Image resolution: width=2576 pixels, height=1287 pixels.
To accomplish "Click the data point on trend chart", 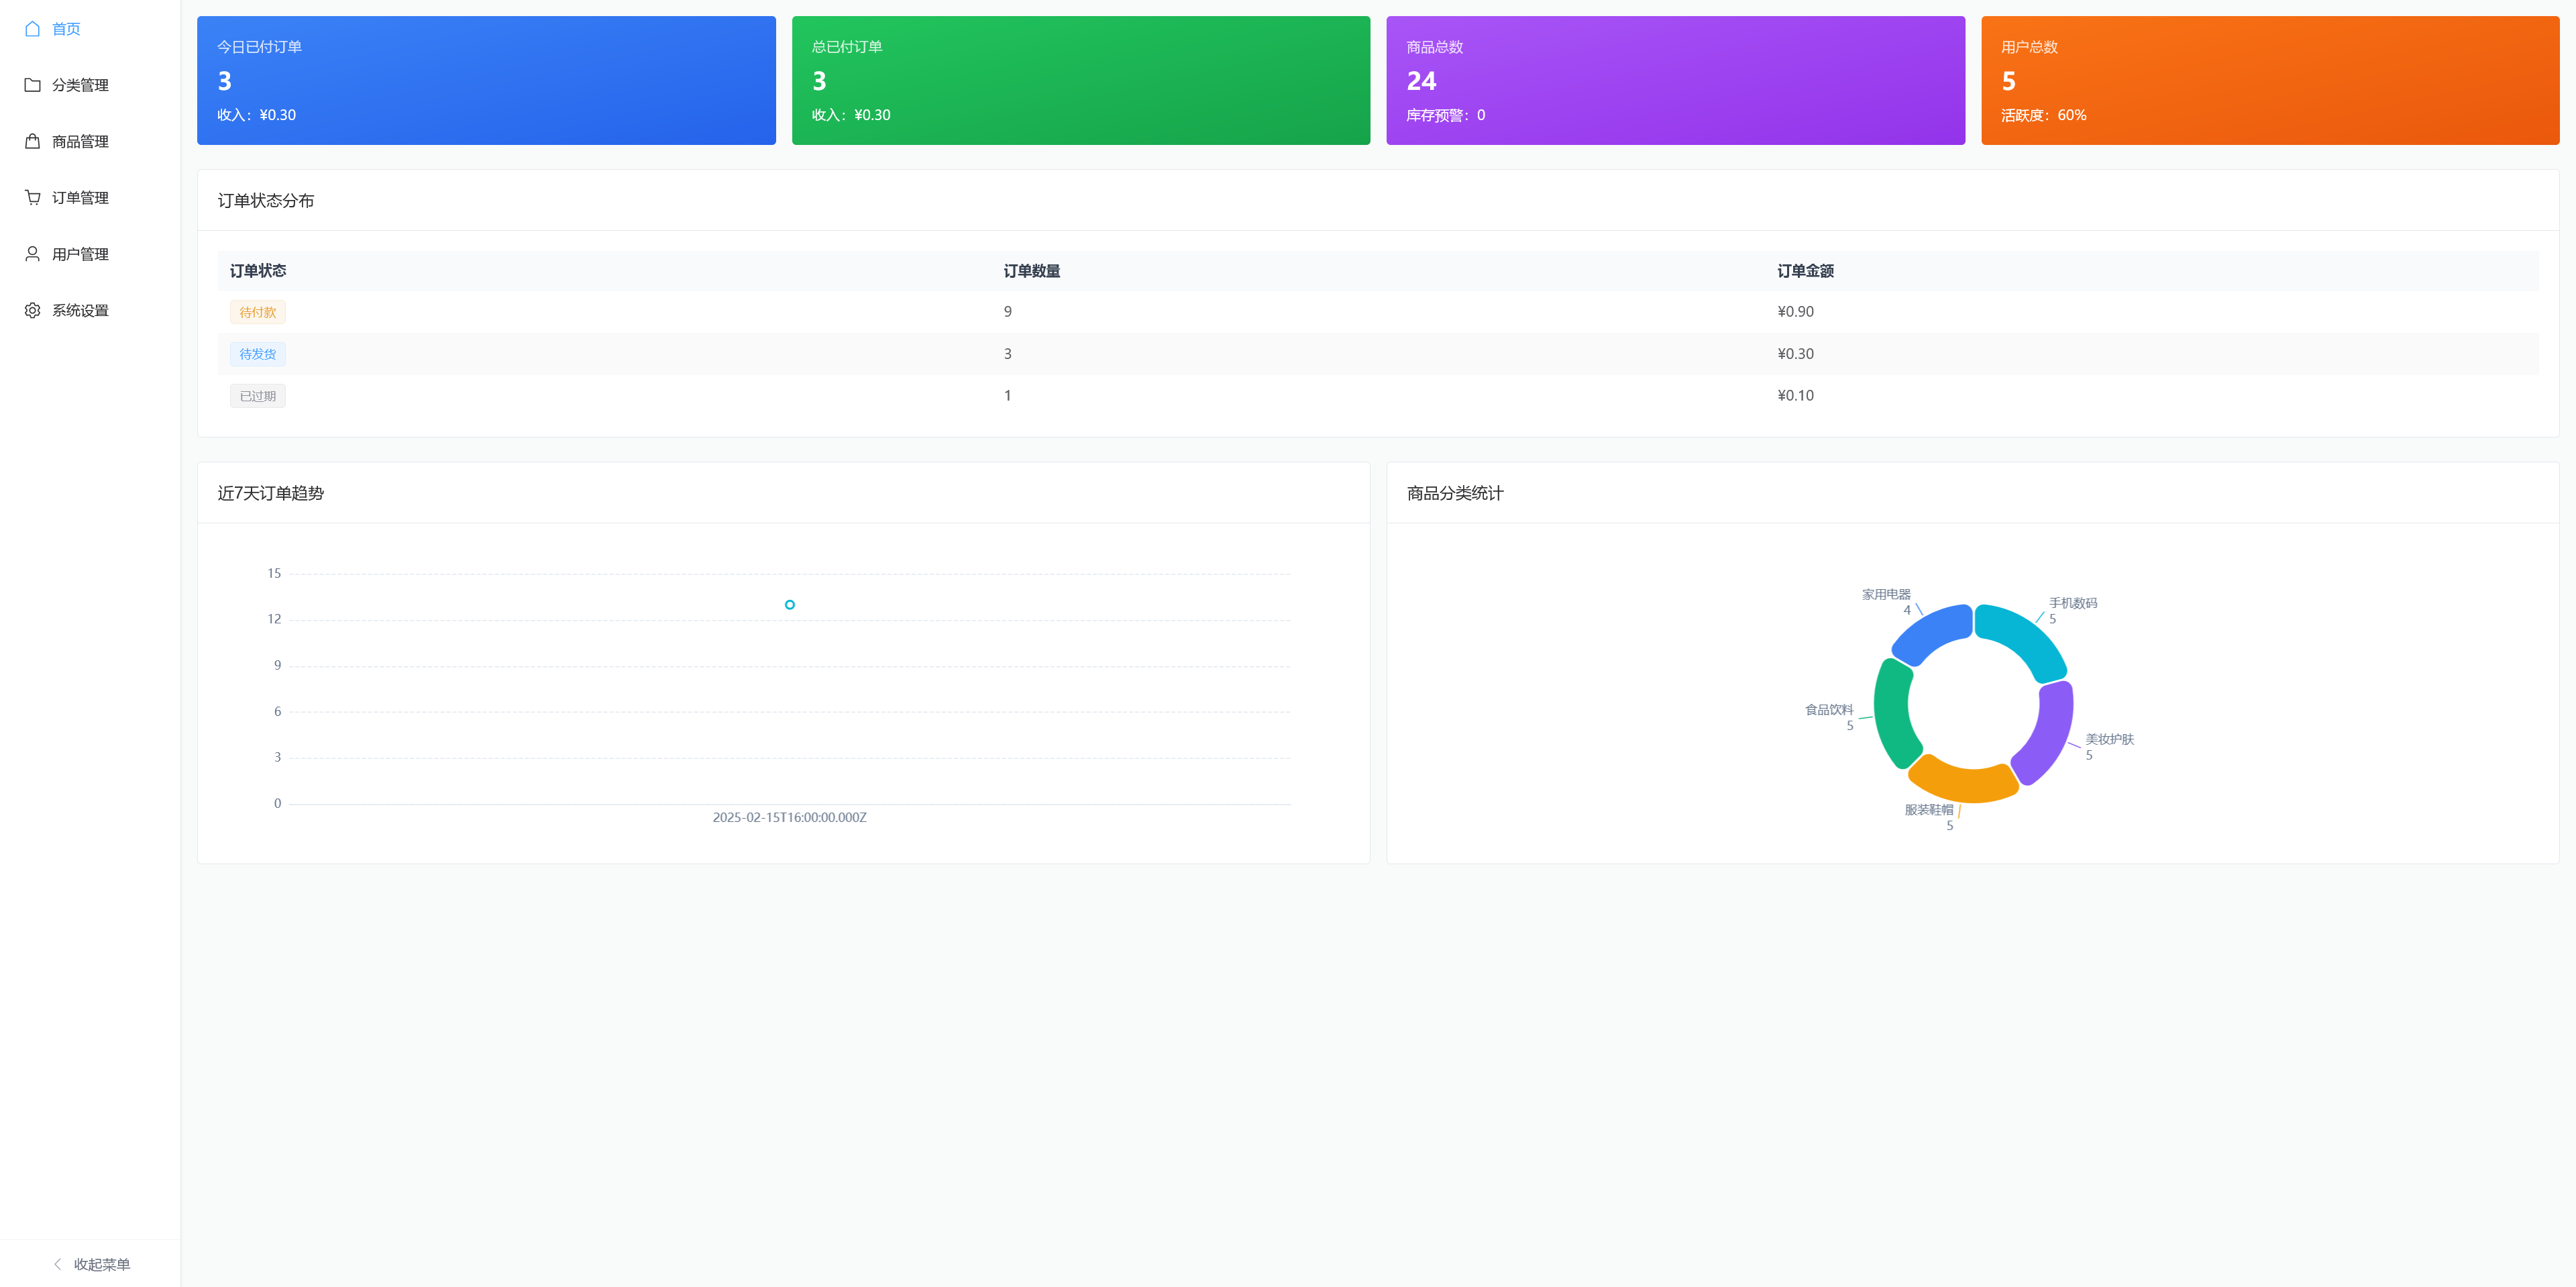I will pyautogui.click(x=790, y=605).
